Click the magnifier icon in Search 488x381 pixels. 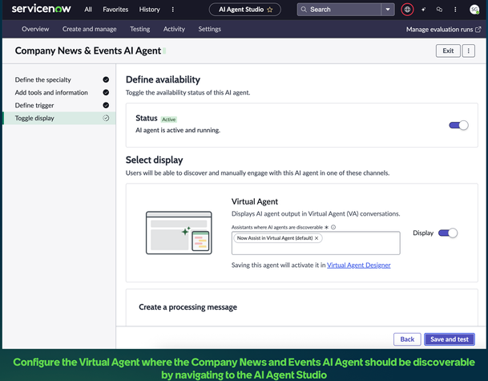pos(304,10)
